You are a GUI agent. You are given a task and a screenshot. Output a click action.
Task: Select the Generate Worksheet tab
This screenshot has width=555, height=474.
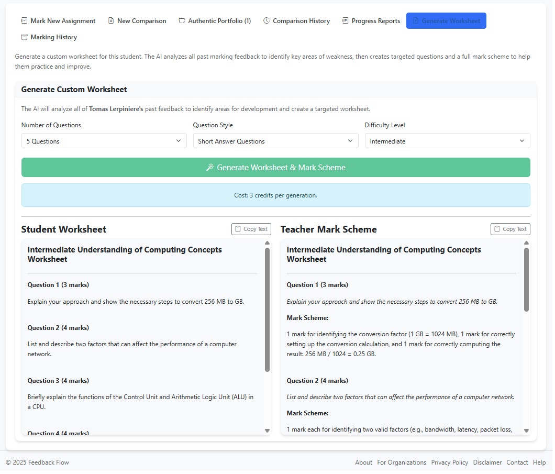446,20
